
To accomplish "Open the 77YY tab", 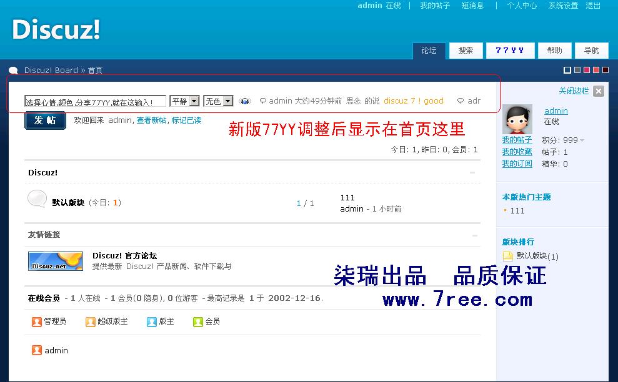I will click(510, 51).
